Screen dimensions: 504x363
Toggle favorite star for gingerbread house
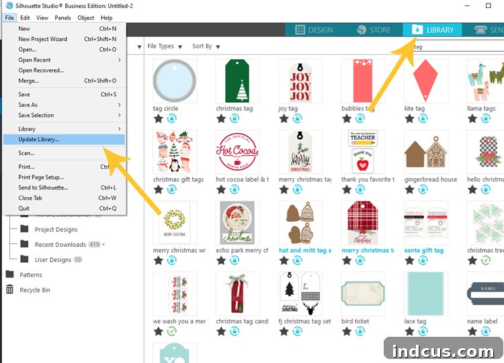(x=409, y=190)
